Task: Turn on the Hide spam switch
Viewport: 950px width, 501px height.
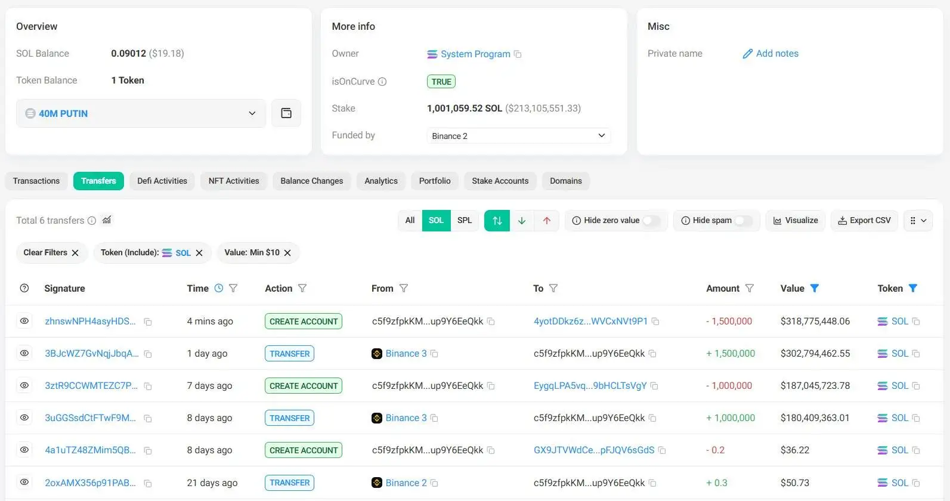Action: pos(742,221)
